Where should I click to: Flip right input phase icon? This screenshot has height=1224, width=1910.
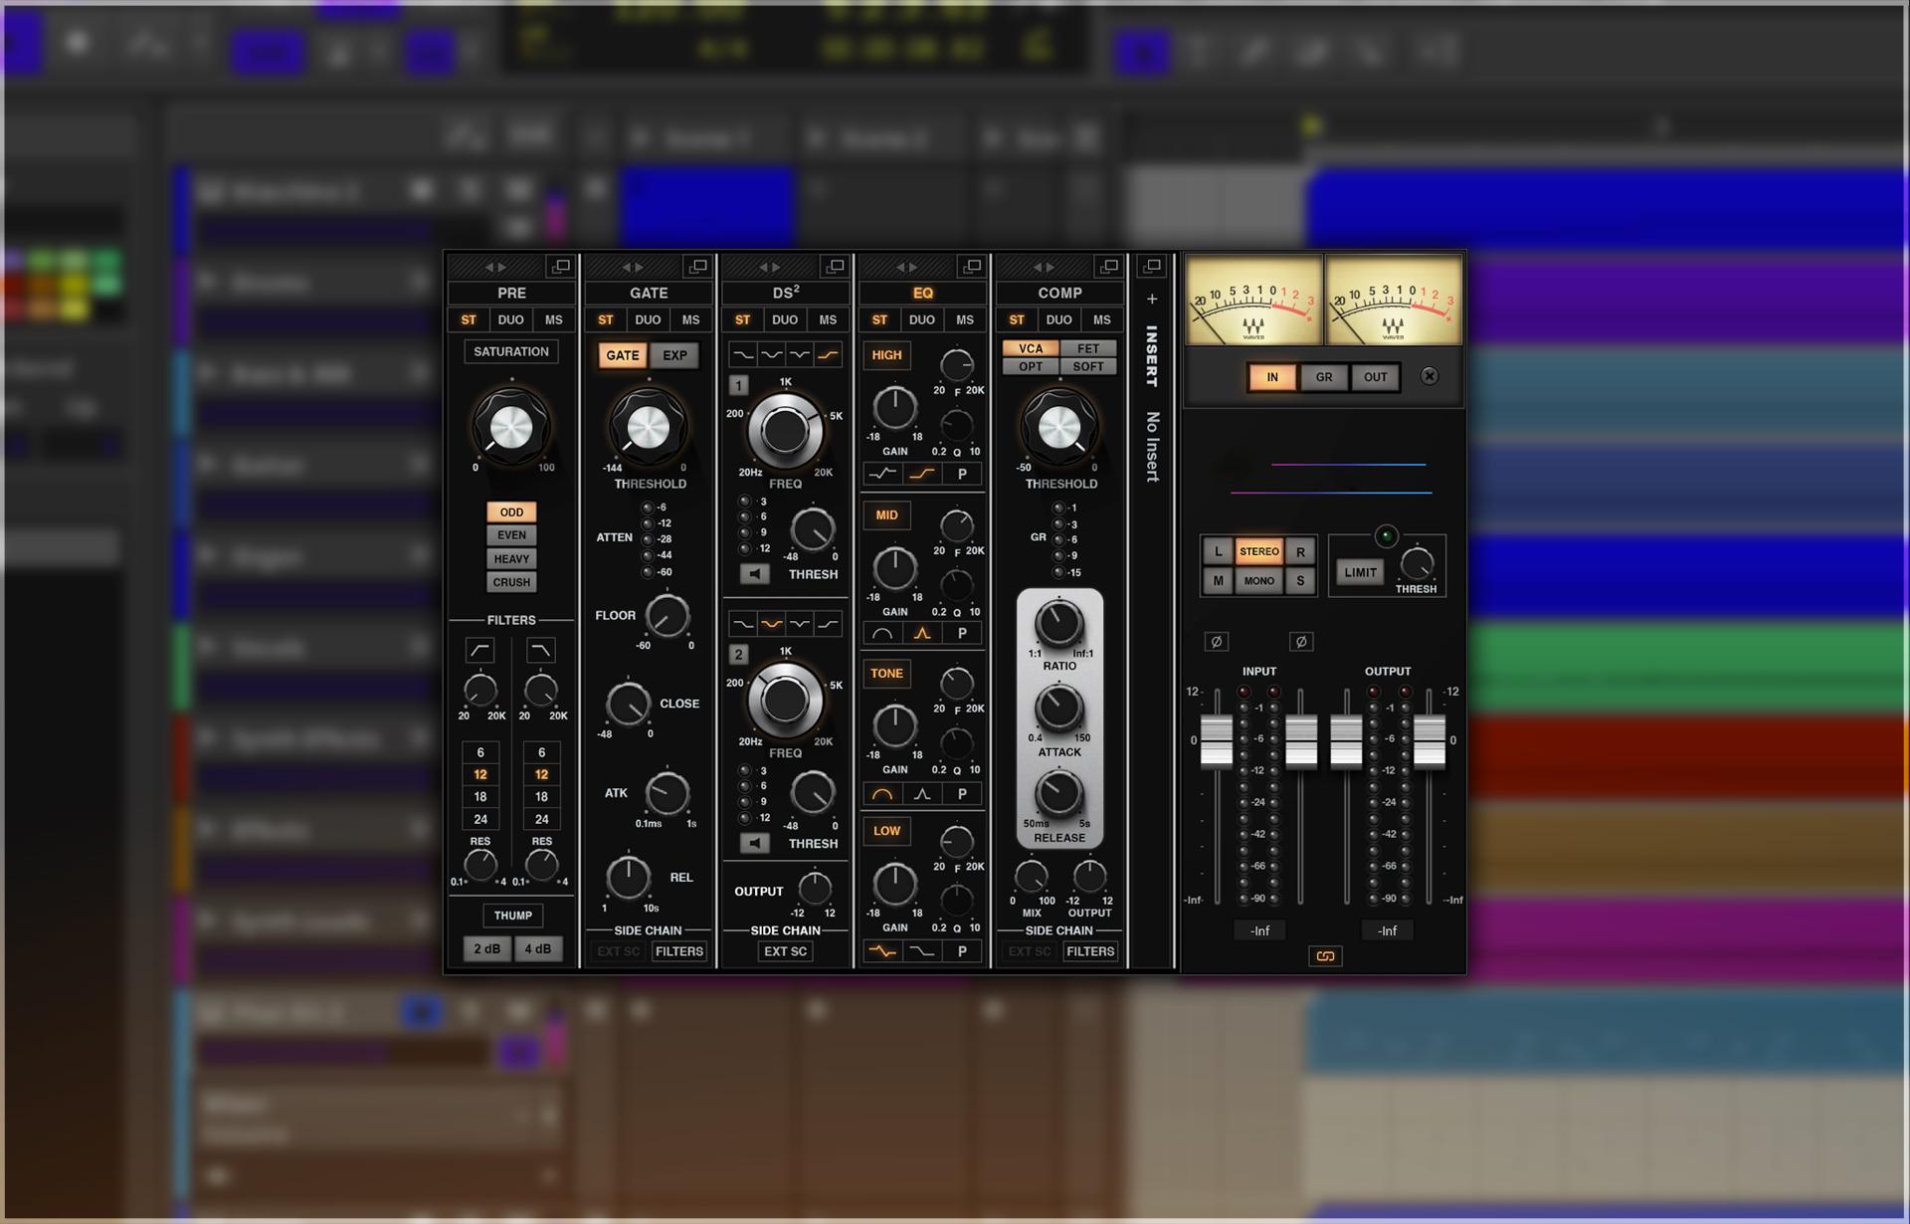pyautogui.click(x=1301, y=642)
